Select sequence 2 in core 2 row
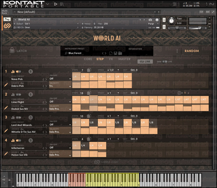The image size is (217, 188). (x=189, y=93)
